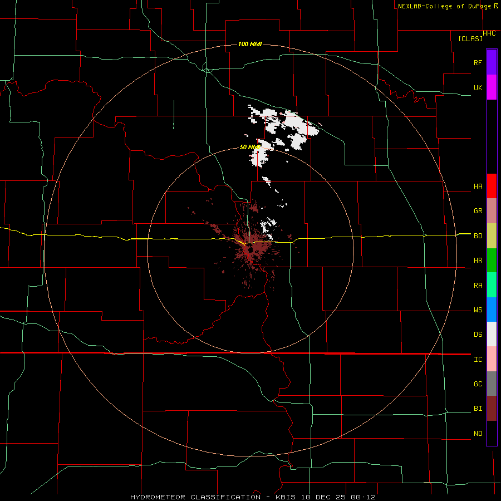
Task: Click the GC legend label
Action: pos(478,384)
